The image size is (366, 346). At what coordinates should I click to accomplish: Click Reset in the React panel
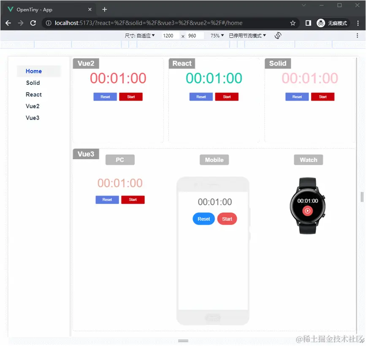pyautogui.click(x=201, y=97)
